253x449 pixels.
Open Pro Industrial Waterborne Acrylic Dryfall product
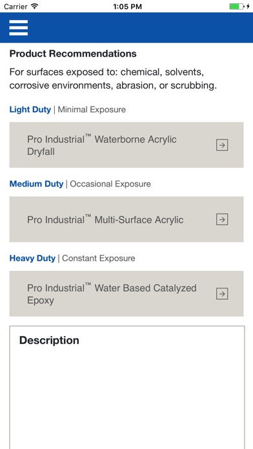pos(126,145)
